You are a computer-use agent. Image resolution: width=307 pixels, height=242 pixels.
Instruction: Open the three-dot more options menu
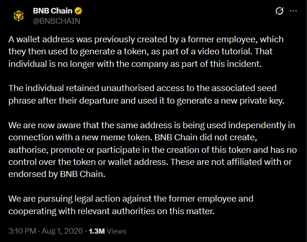click(x=293, y=11)
